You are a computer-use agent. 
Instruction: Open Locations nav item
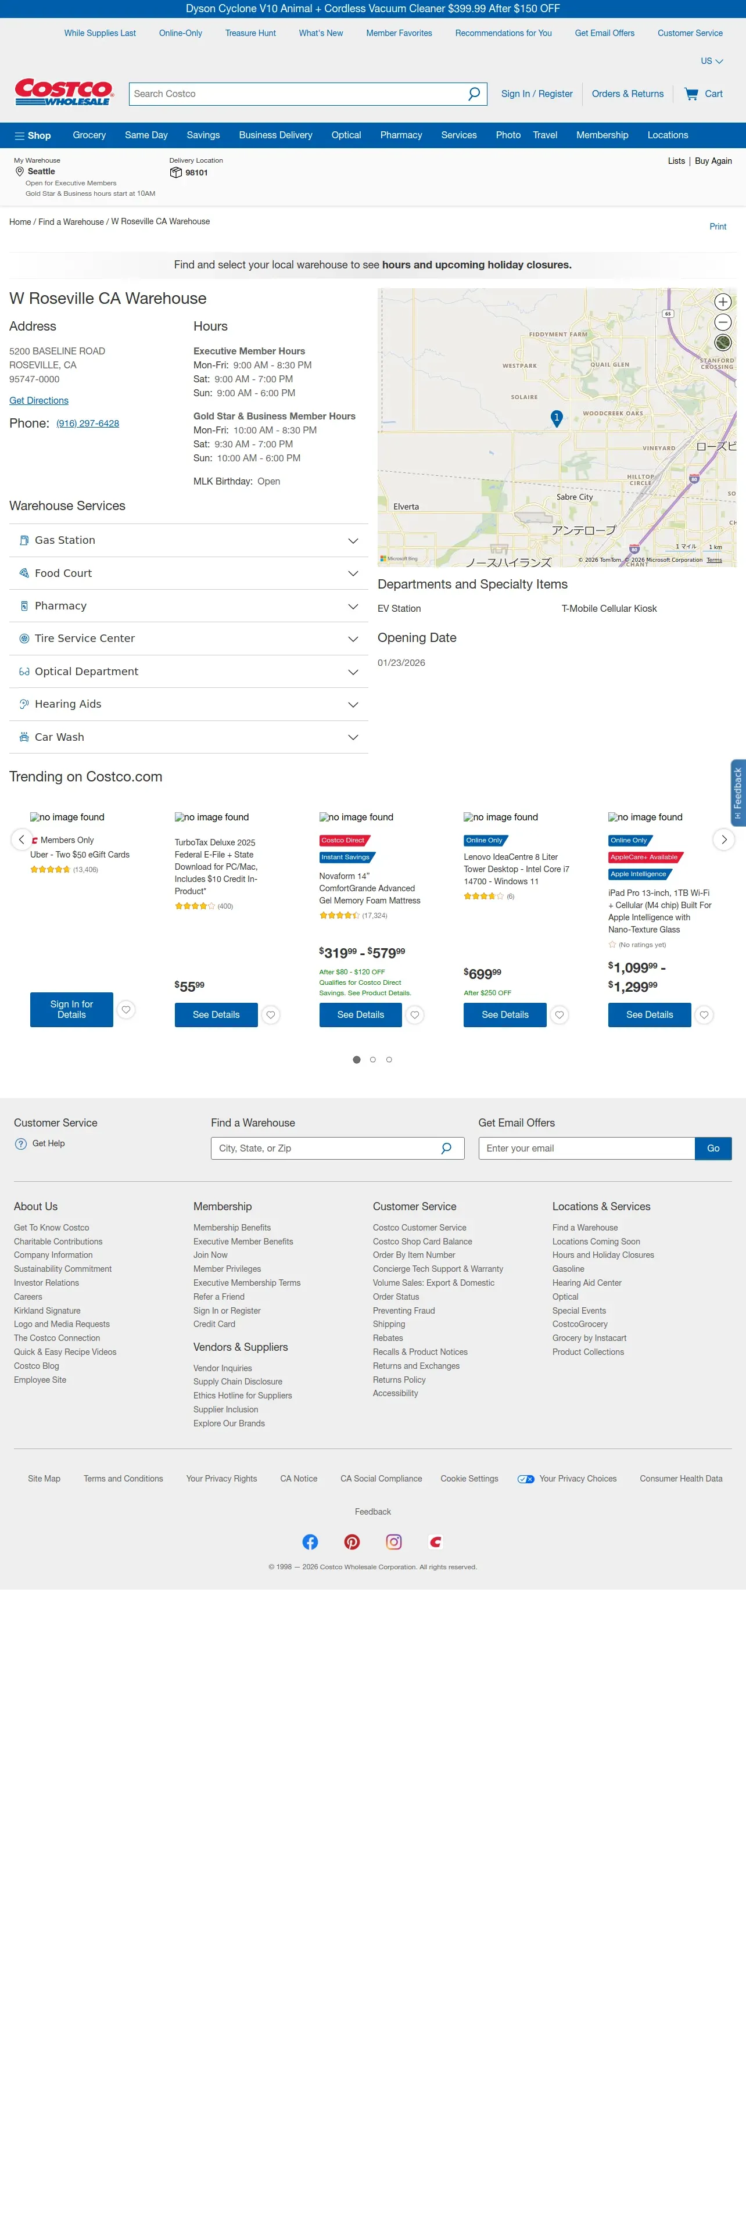(x=668, y=135)
